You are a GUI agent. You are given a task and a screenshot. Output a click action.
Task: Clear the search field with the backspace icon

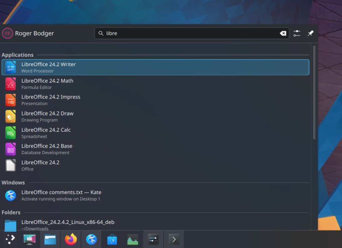pos(283,33)
